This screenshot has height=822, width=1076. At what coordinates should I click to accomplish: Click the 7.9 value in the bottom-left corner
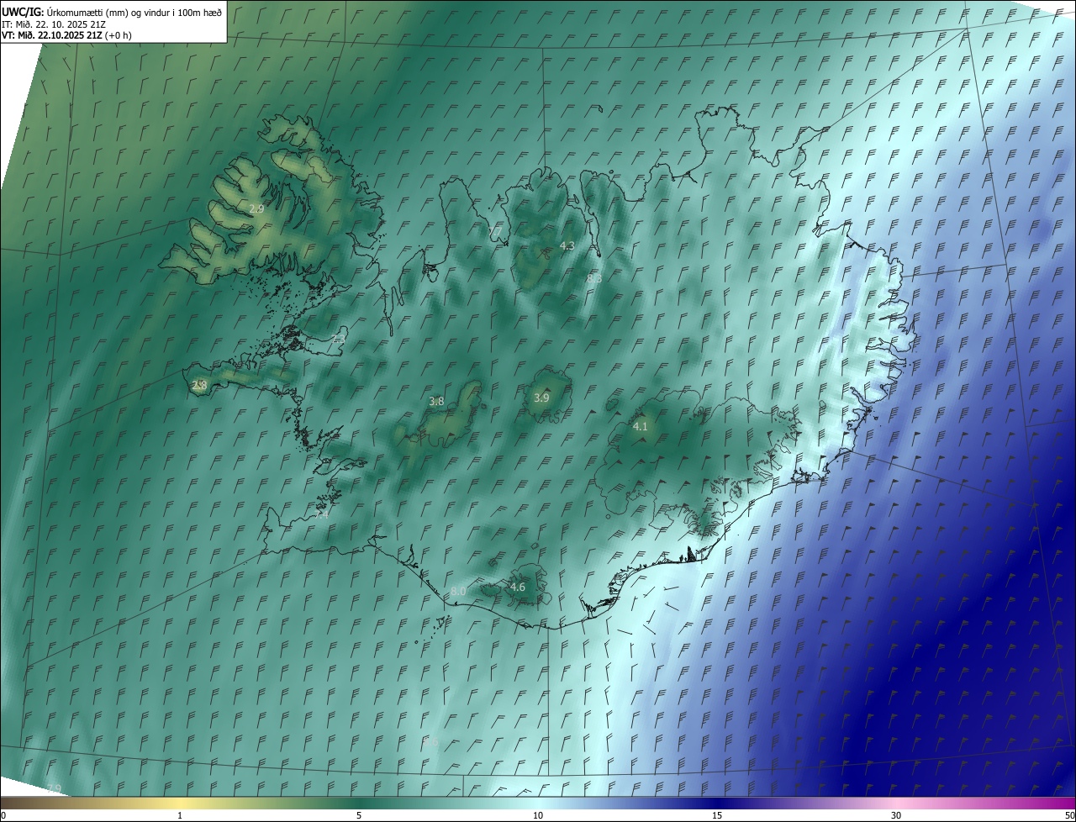click(54, 788)
